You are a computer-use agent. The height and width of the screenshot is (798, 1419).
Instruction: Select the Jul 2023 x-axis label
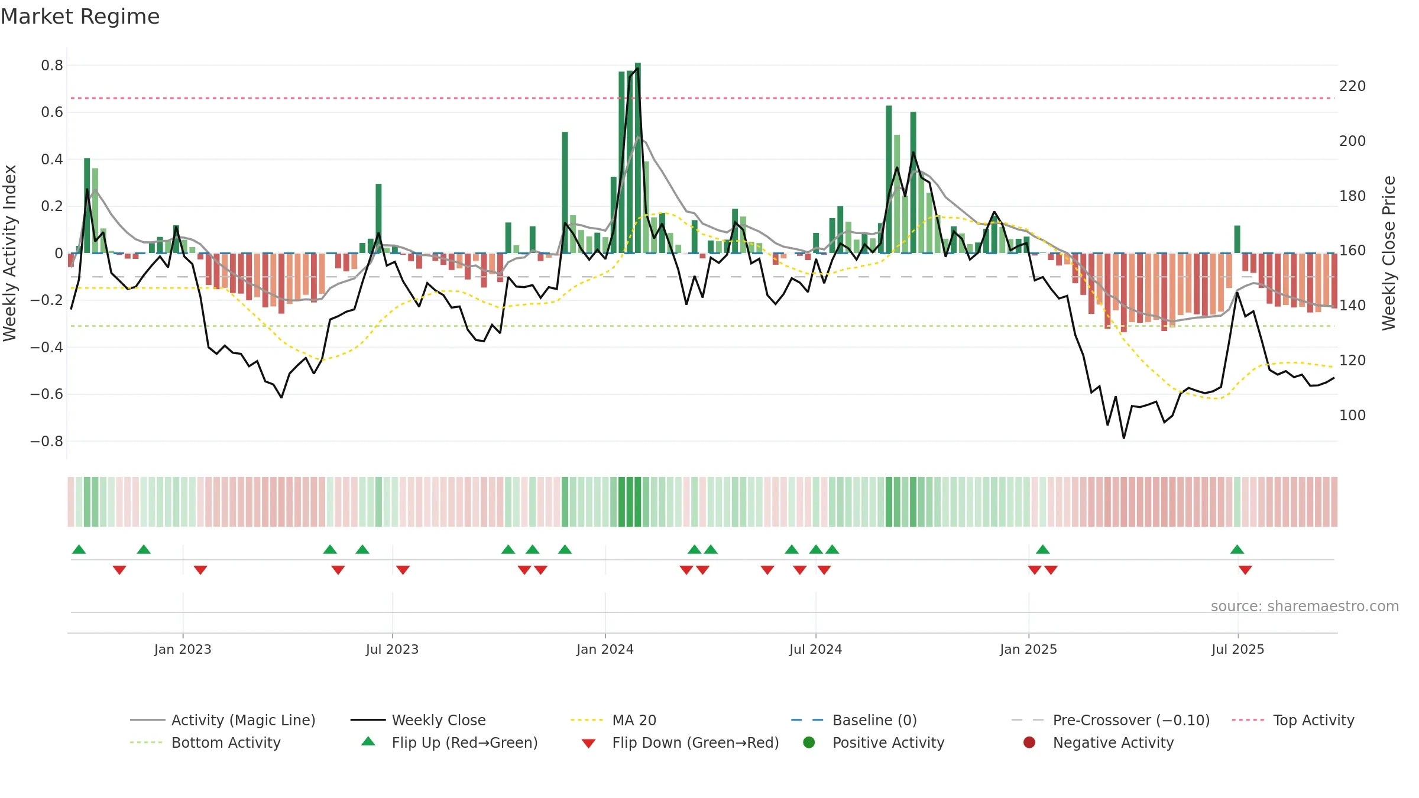coord(392,649)
